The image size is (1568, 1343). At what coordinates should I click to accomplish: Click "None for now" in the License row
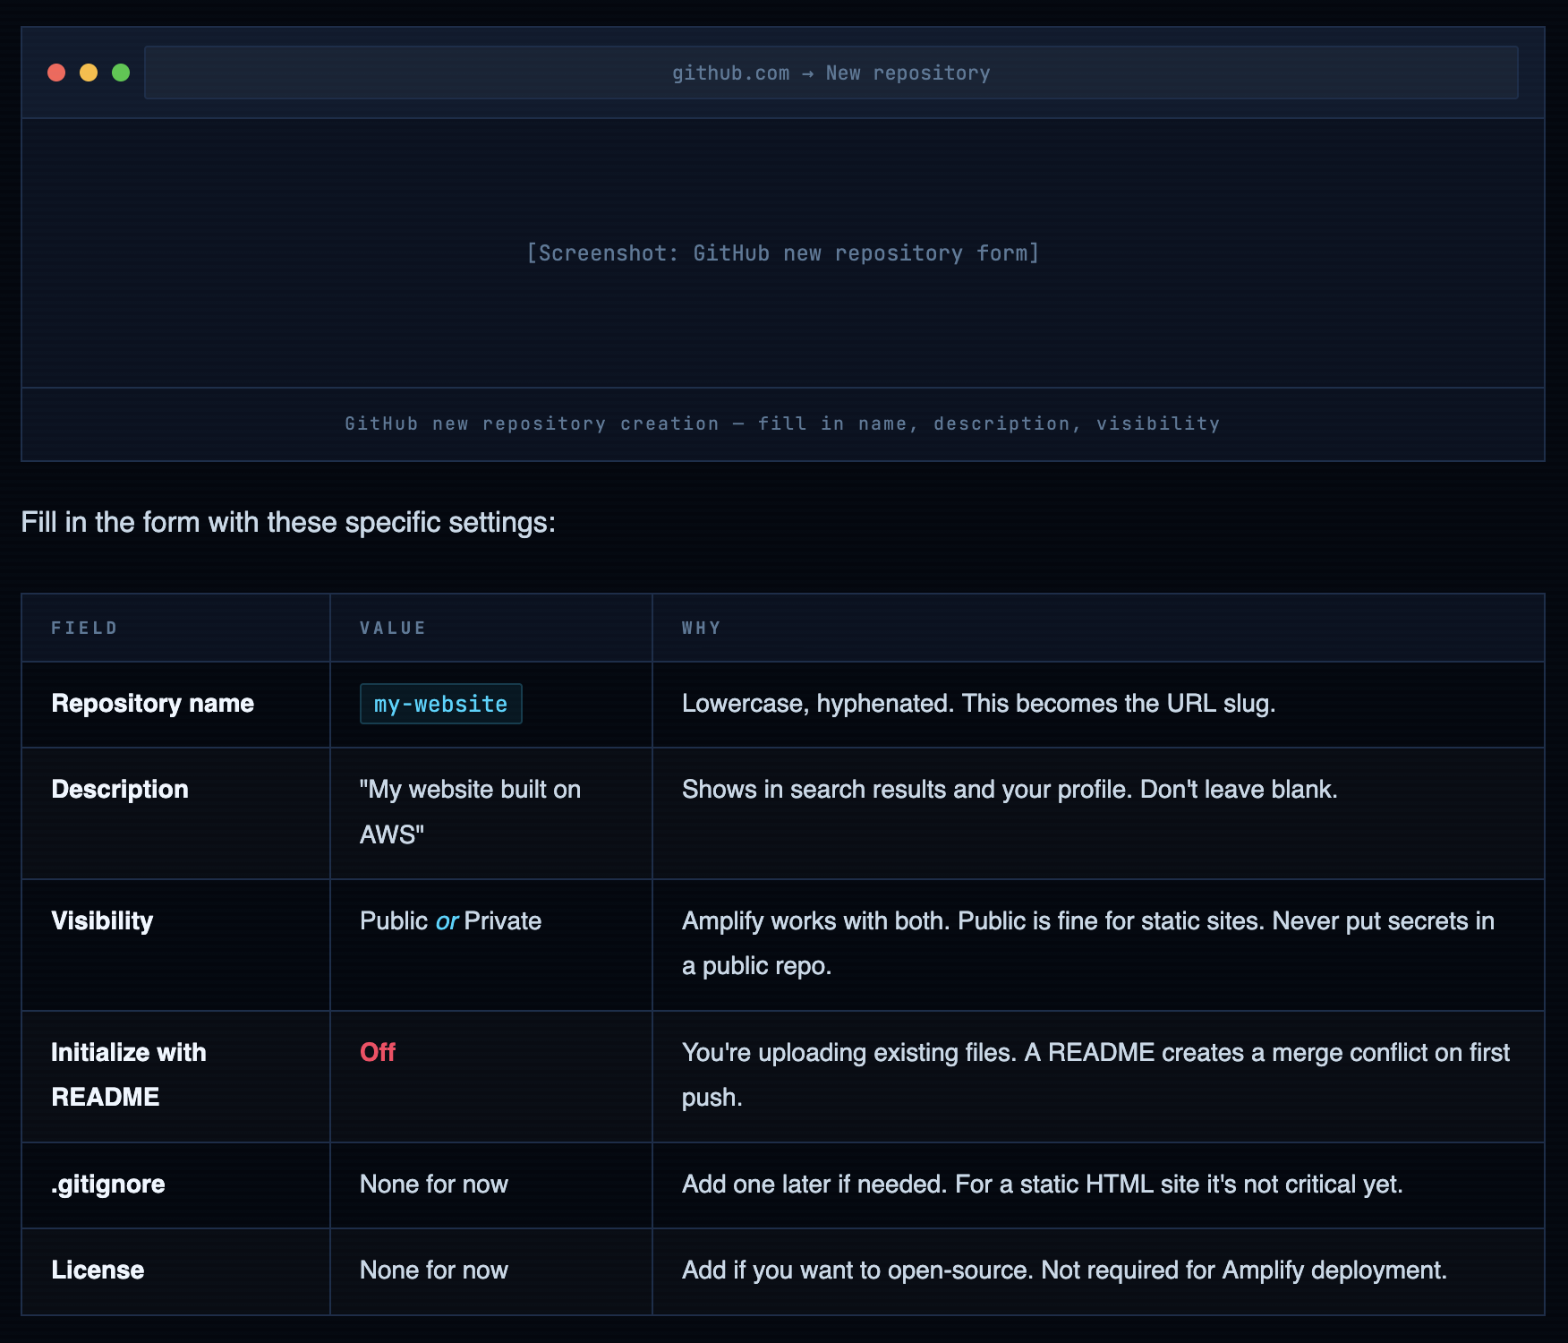click(x=433, y=1270)
